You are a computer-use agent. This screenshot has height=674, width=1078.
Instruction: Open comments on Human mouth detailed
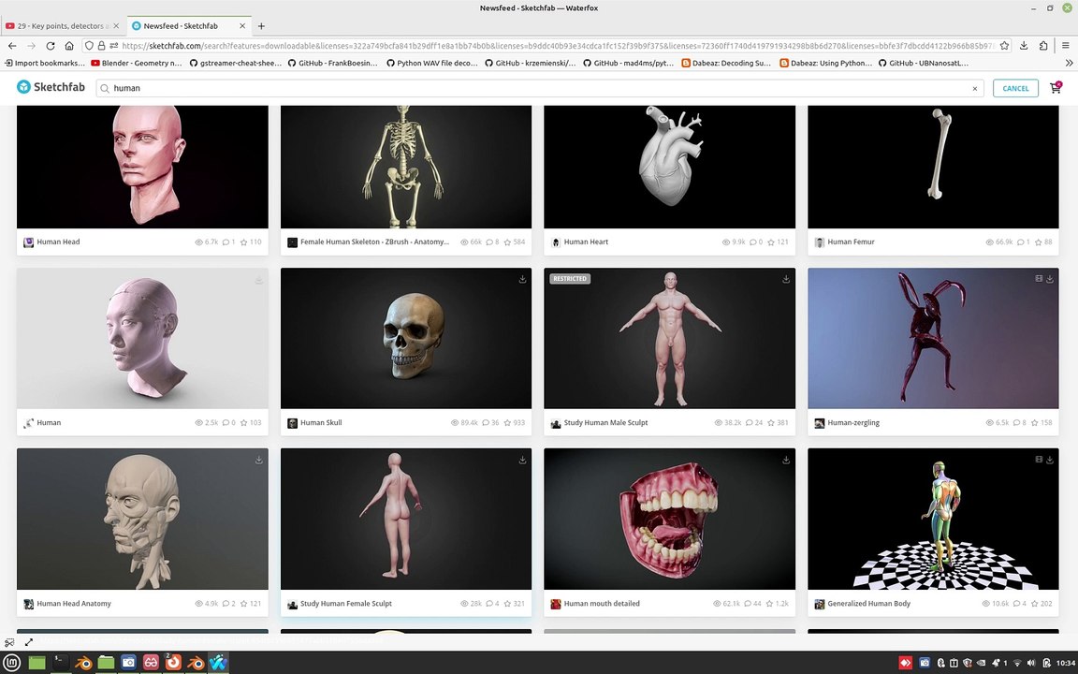748,604
